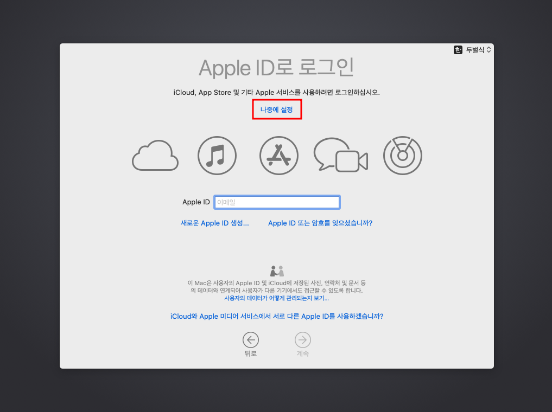
Task: Click the Find My radar icon
Action: pyautogui.click(x=402, y=156)
